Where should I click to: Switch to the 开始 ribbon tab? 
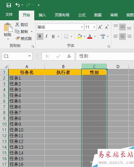coord(26,15)
